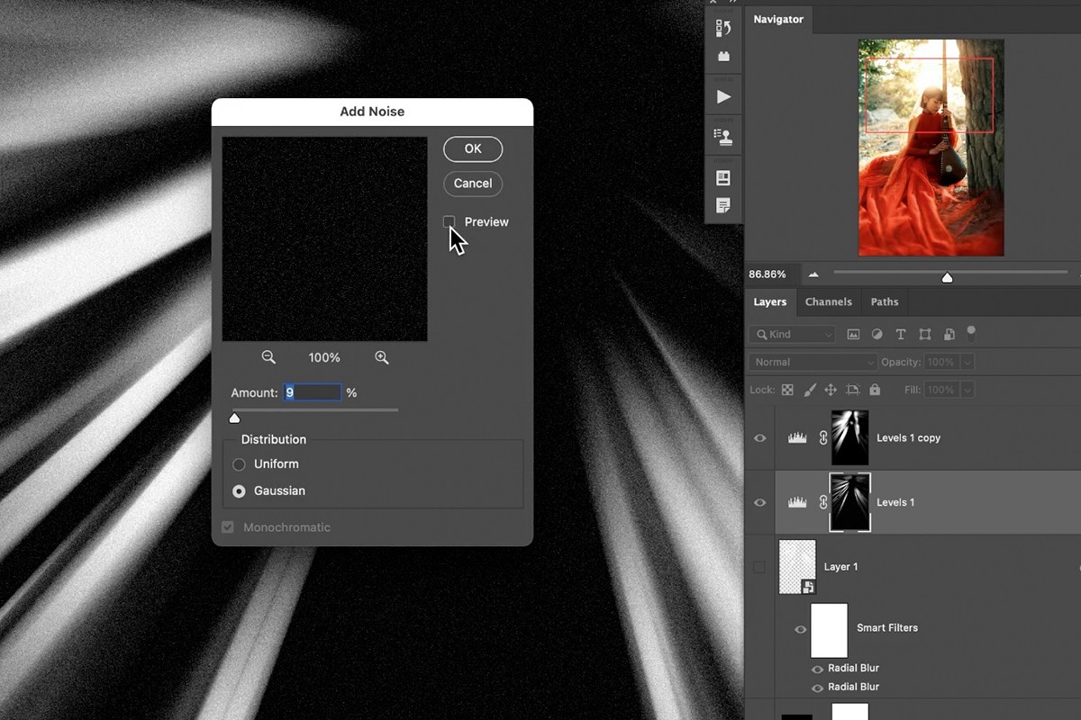The width and height of the screenshot is (1081, 720).
Task: Click the Navigator zoom out mountain icon
Action: (x=813, y=274)
